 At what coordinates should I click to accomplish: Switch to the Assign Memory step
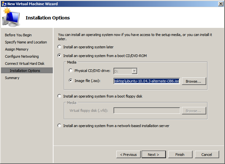pos(17,49)
